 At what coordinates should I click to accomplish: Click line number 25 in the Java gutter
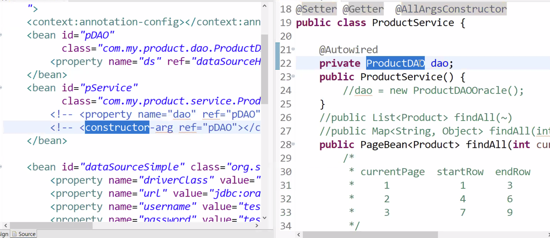click(x=286, y=104)
